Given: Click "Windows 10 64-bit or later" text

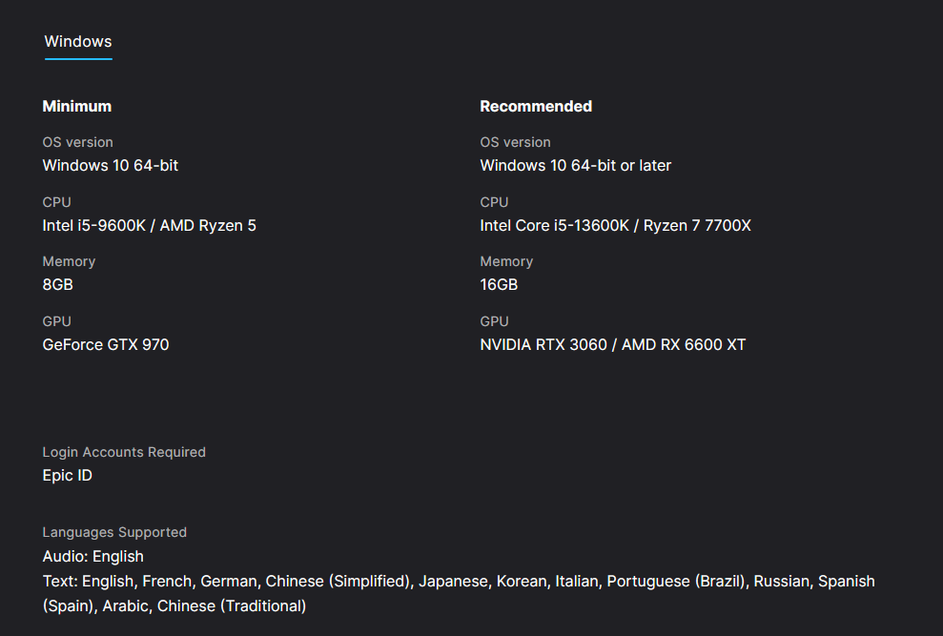Looking at the screenshot, I should tap(575, 166).
